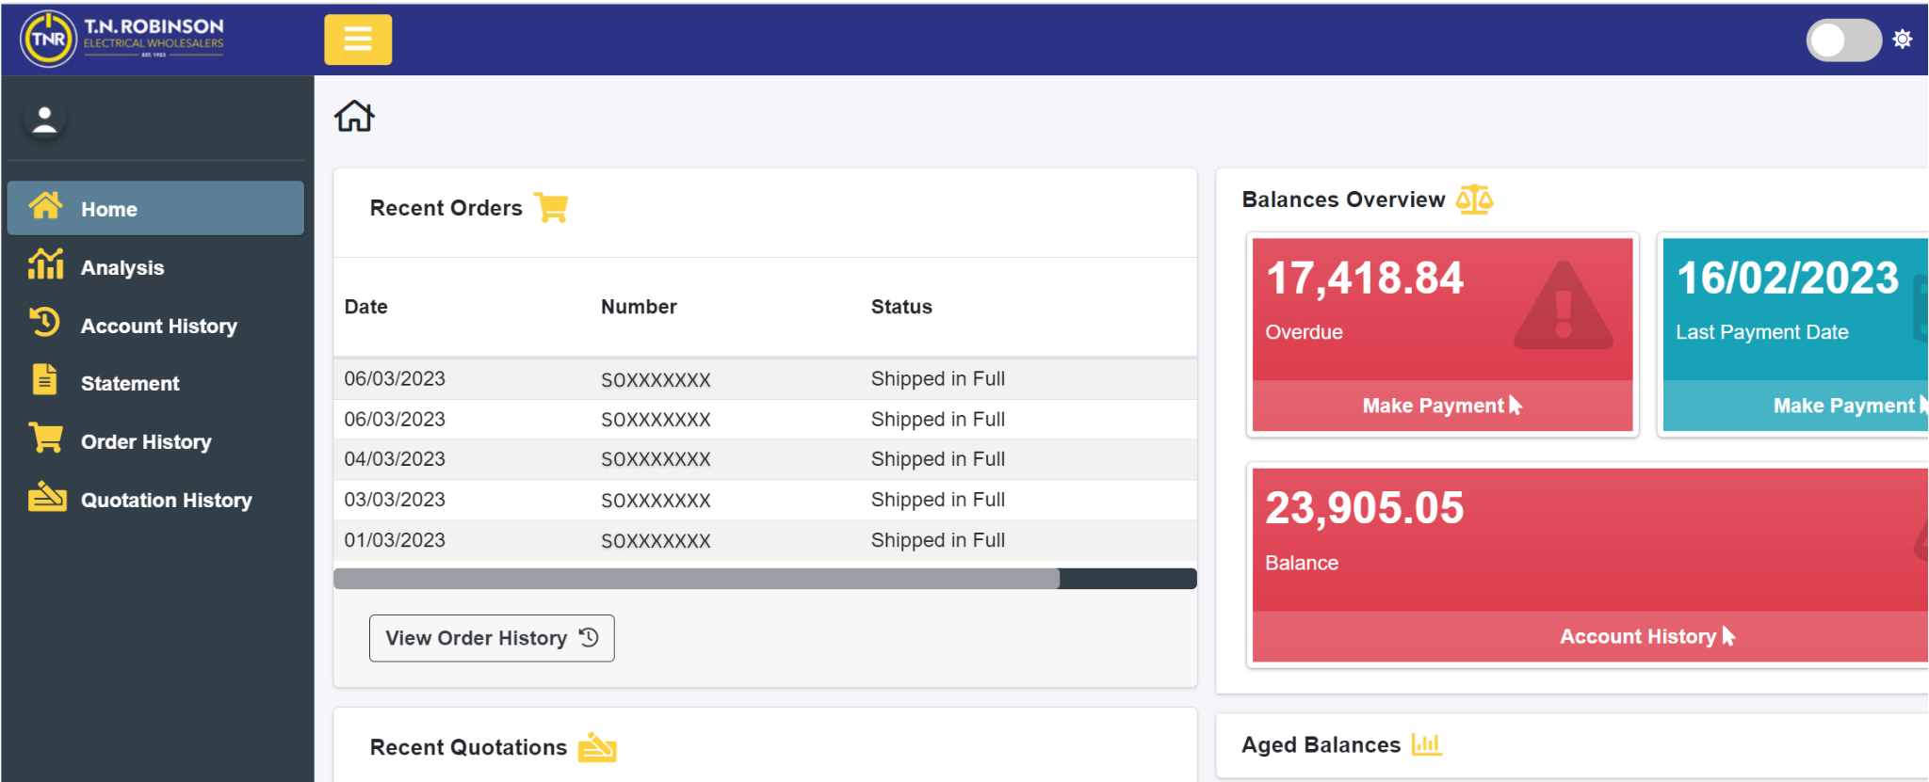Viewport: 1929px width, 782px height.
Task: Click the 16/02/2023 last payment date
Action: (1788, 278)
